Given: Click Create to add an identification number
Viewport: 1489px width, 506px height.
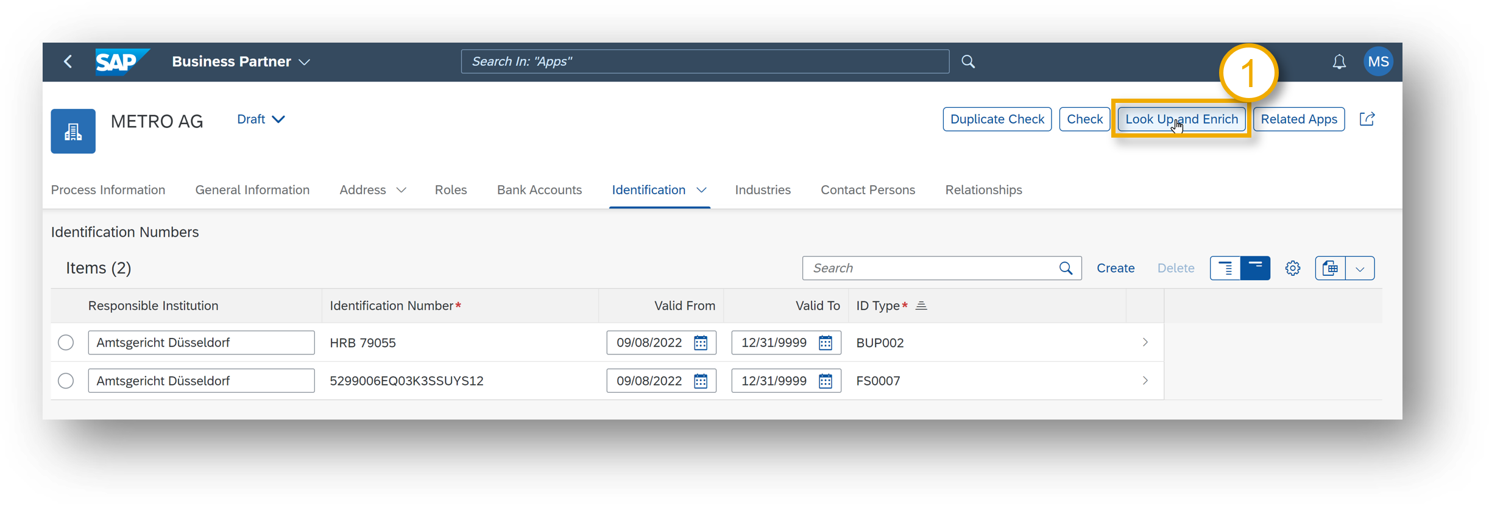Looking at the screenshot, I should [1116, 268].
